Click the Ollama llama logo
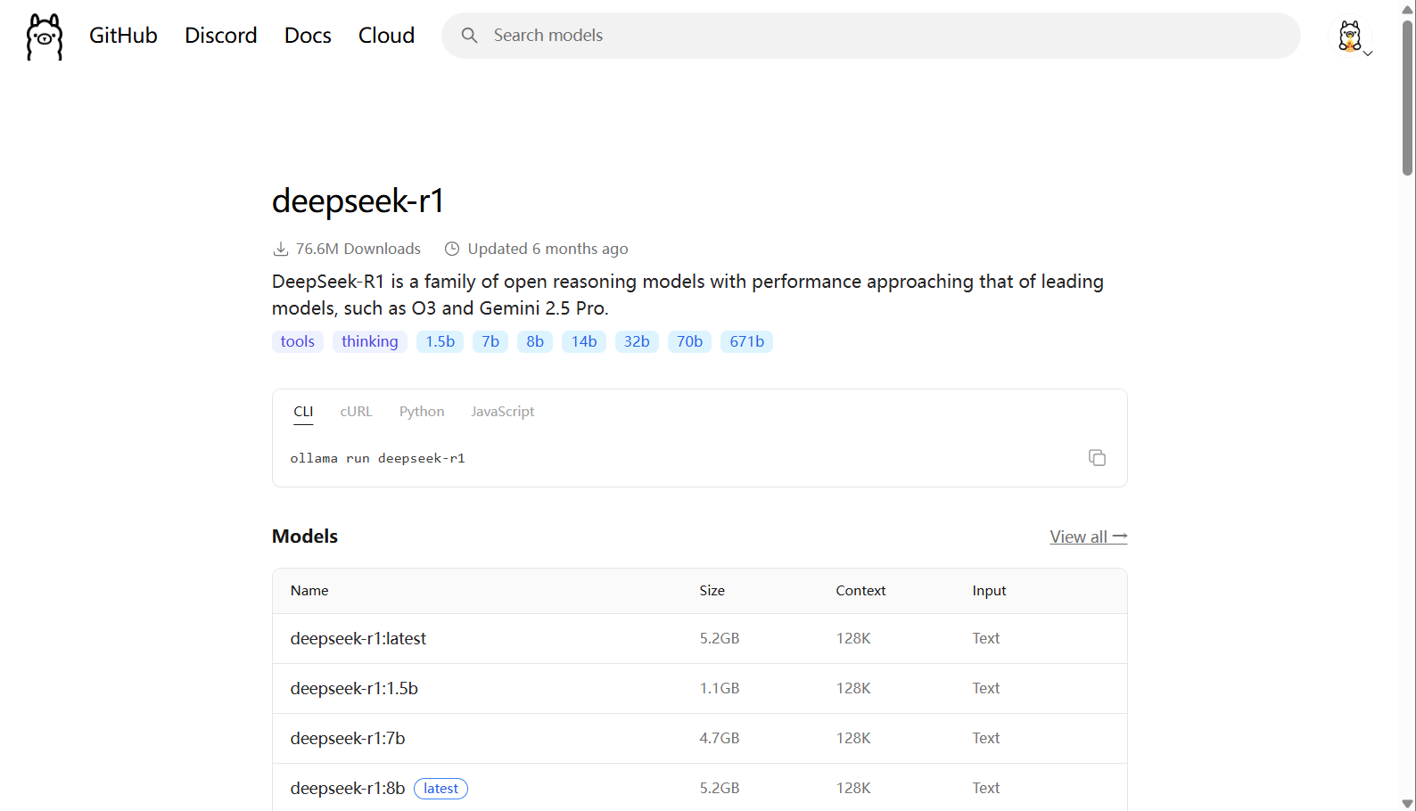 [45, 37]
